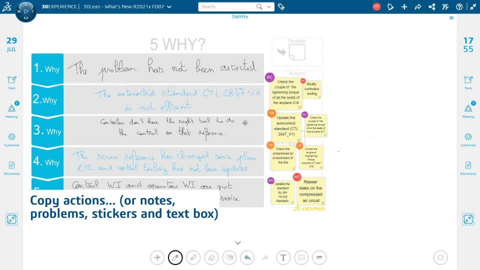Insert an image with the picture tool

(301, 258)
